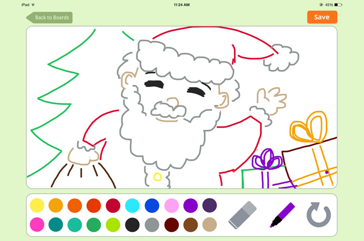Choose the black color swatch

[x=132, y=224]
